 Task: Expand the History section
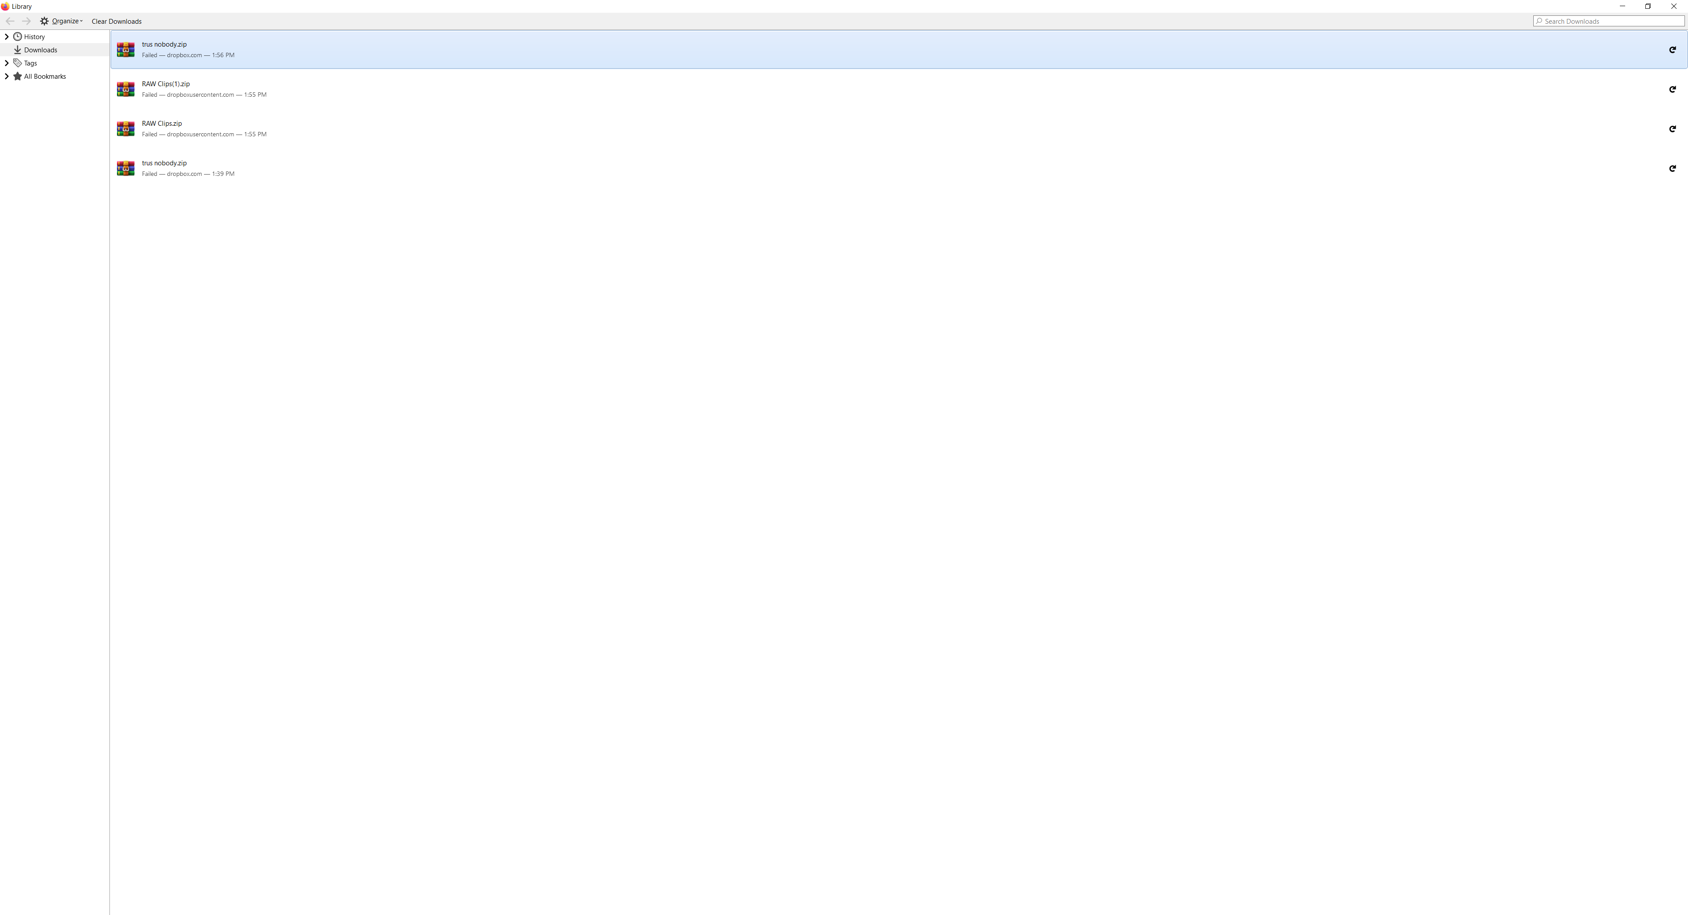pyautogui.click(x=7, y=36)
